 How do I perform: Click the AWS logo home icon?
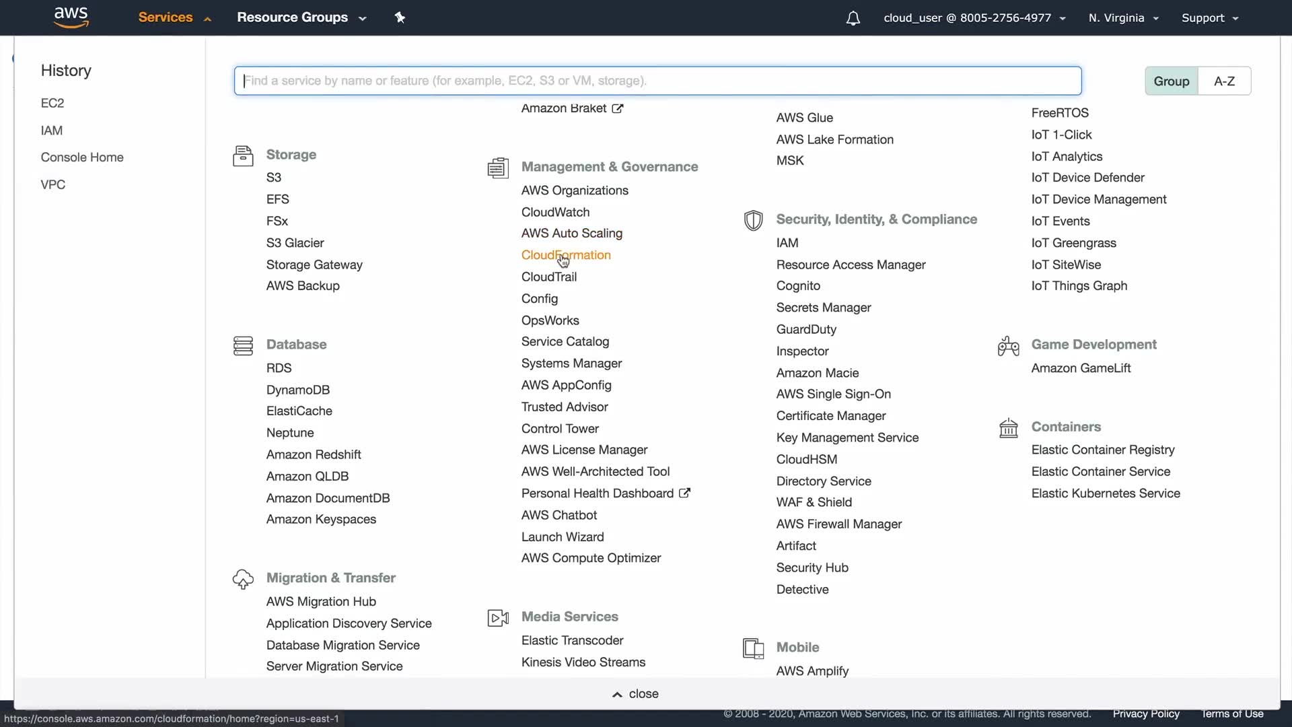click(x=71, y=18)
